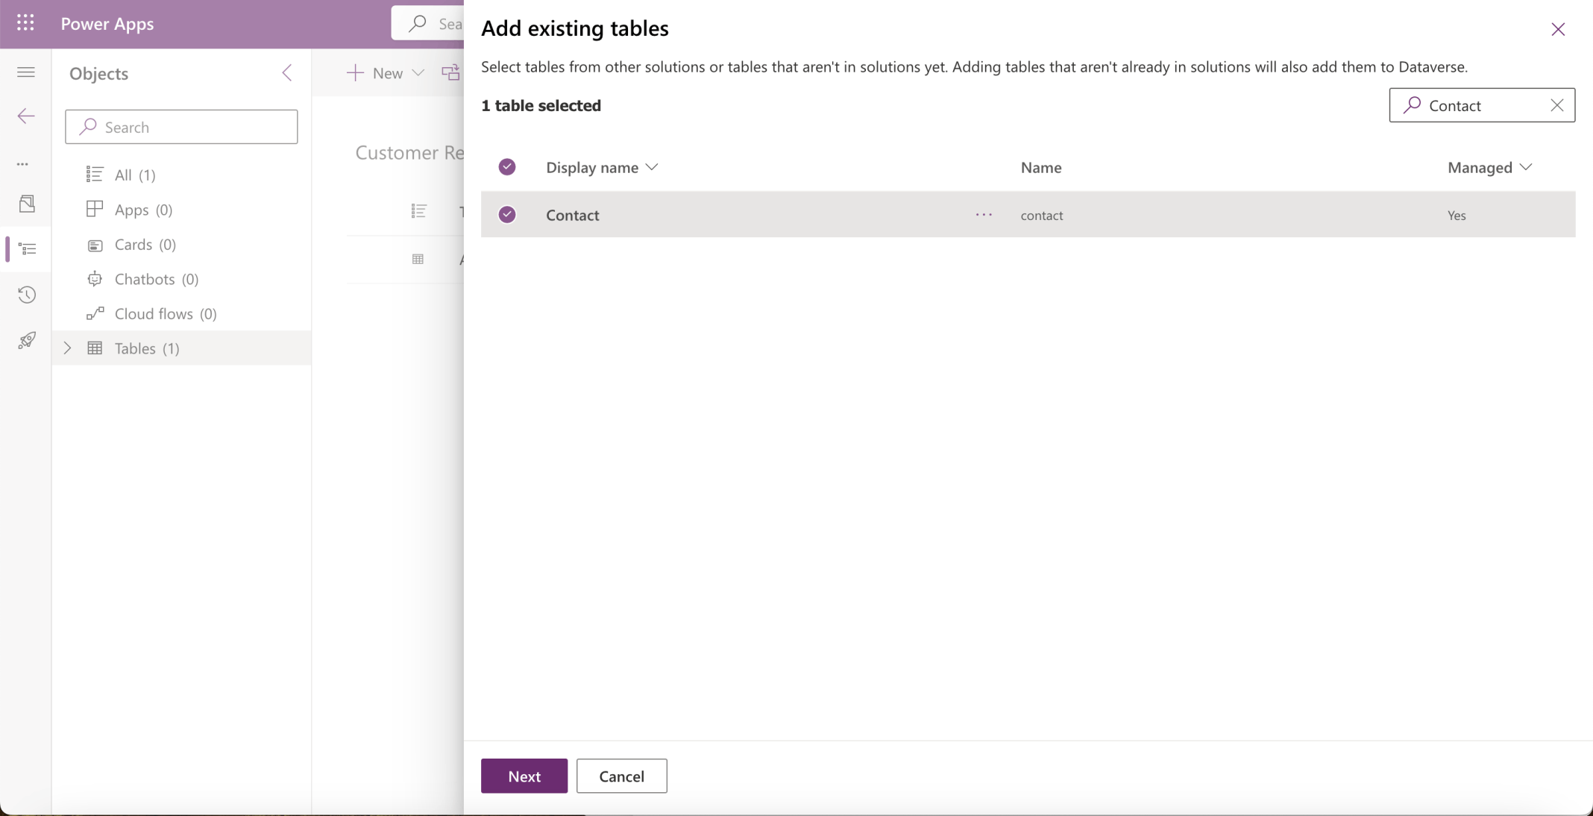Open the Display name sort dropdown
The height and width of the screenshot is (816, 1593).
[651, 167]
